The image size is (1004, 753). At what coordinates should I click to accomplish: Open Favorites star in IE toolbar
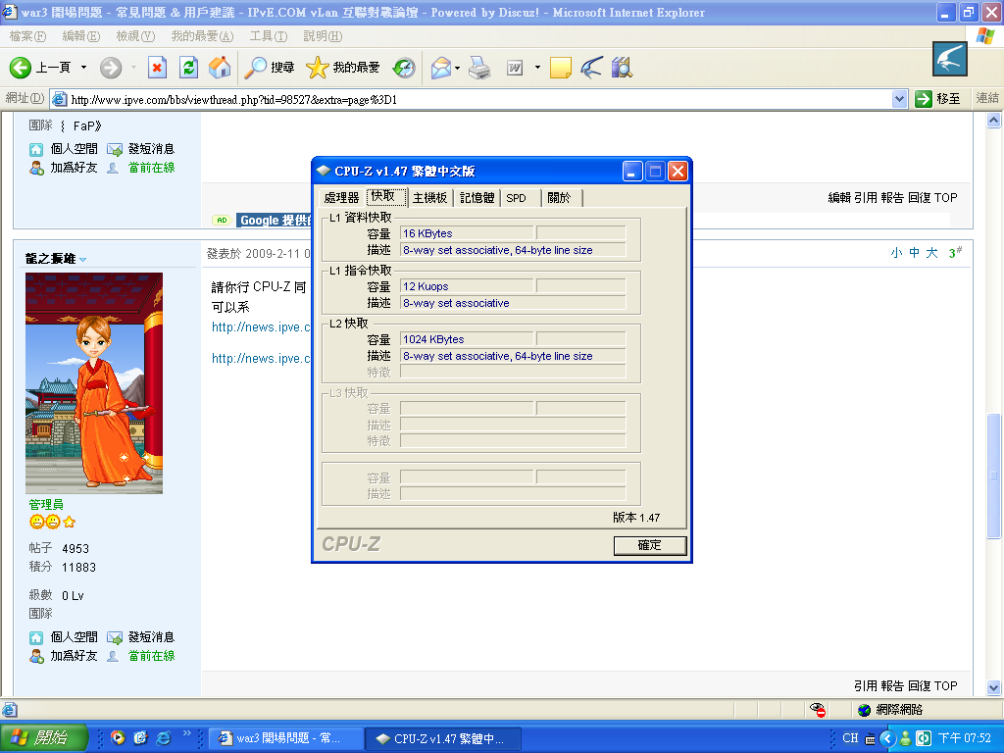(x=317, y=68)
